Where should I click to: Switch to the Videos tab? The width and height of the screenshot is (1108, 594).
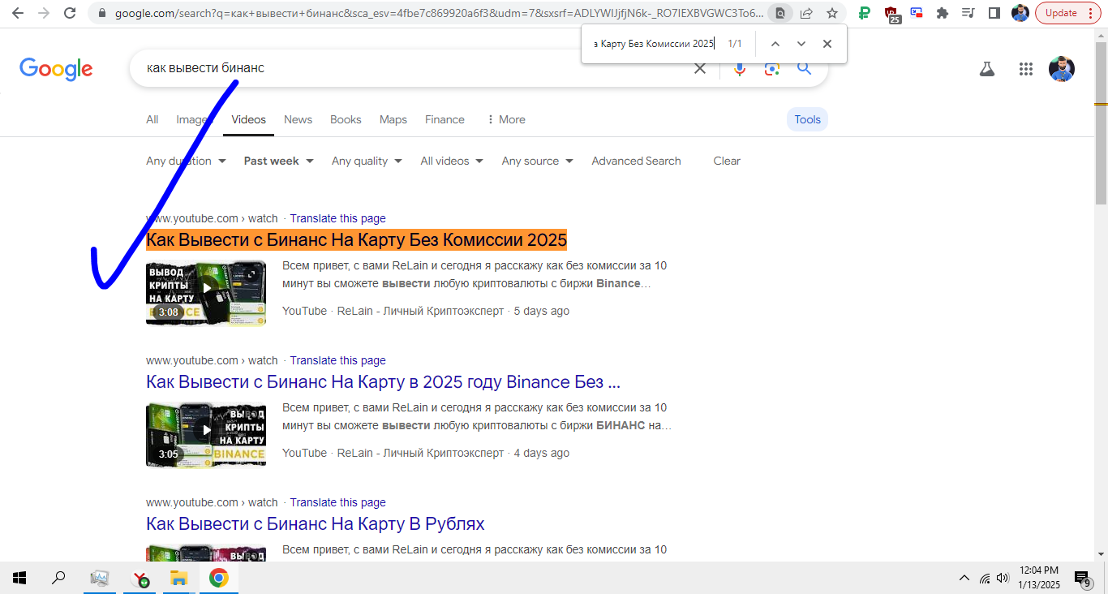(248, 119)
